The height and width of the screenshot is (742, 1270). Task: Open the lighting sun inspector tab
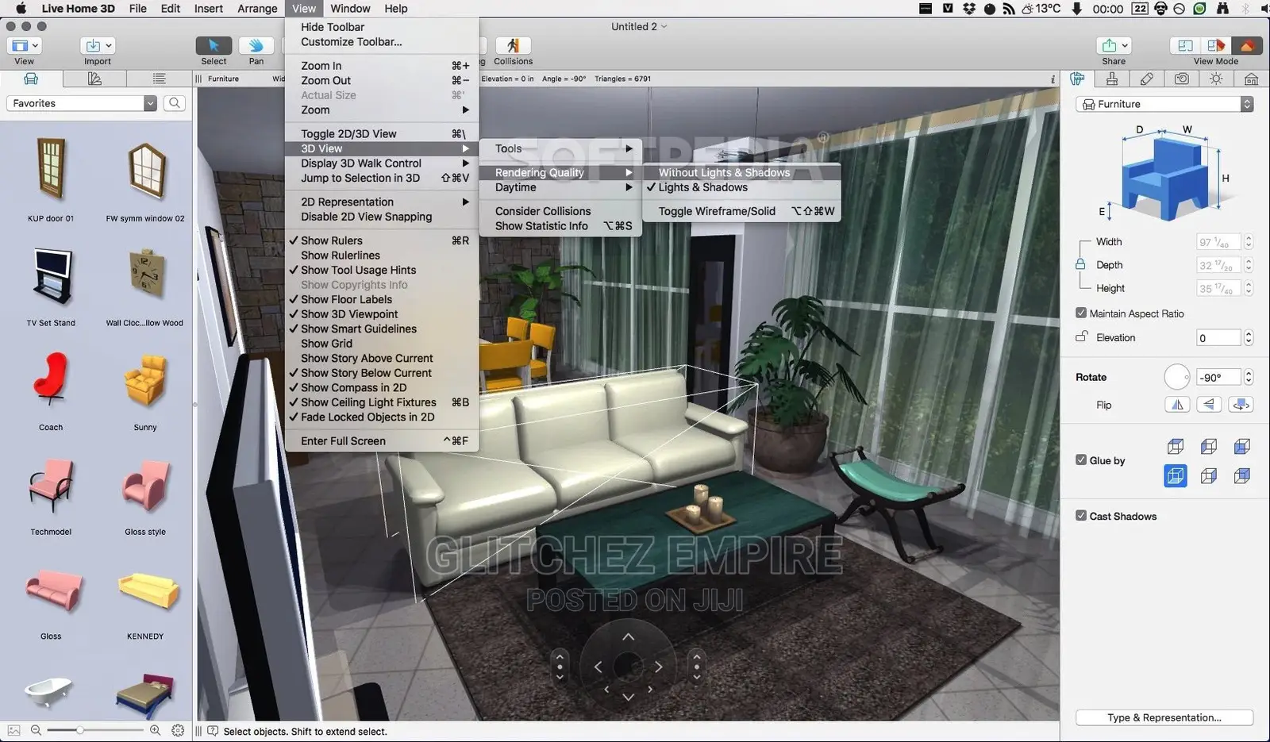[1216, 79]
